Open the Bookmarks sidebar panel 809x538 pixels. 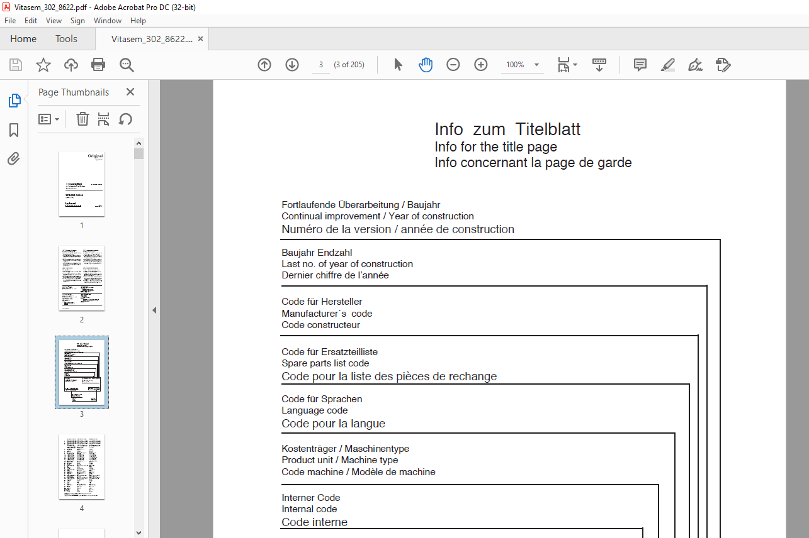[14, 130]
